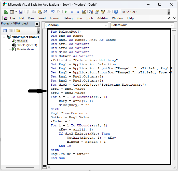Click the Project pane toolbar options arrow
178x171 pixels.
coord(38,31)
